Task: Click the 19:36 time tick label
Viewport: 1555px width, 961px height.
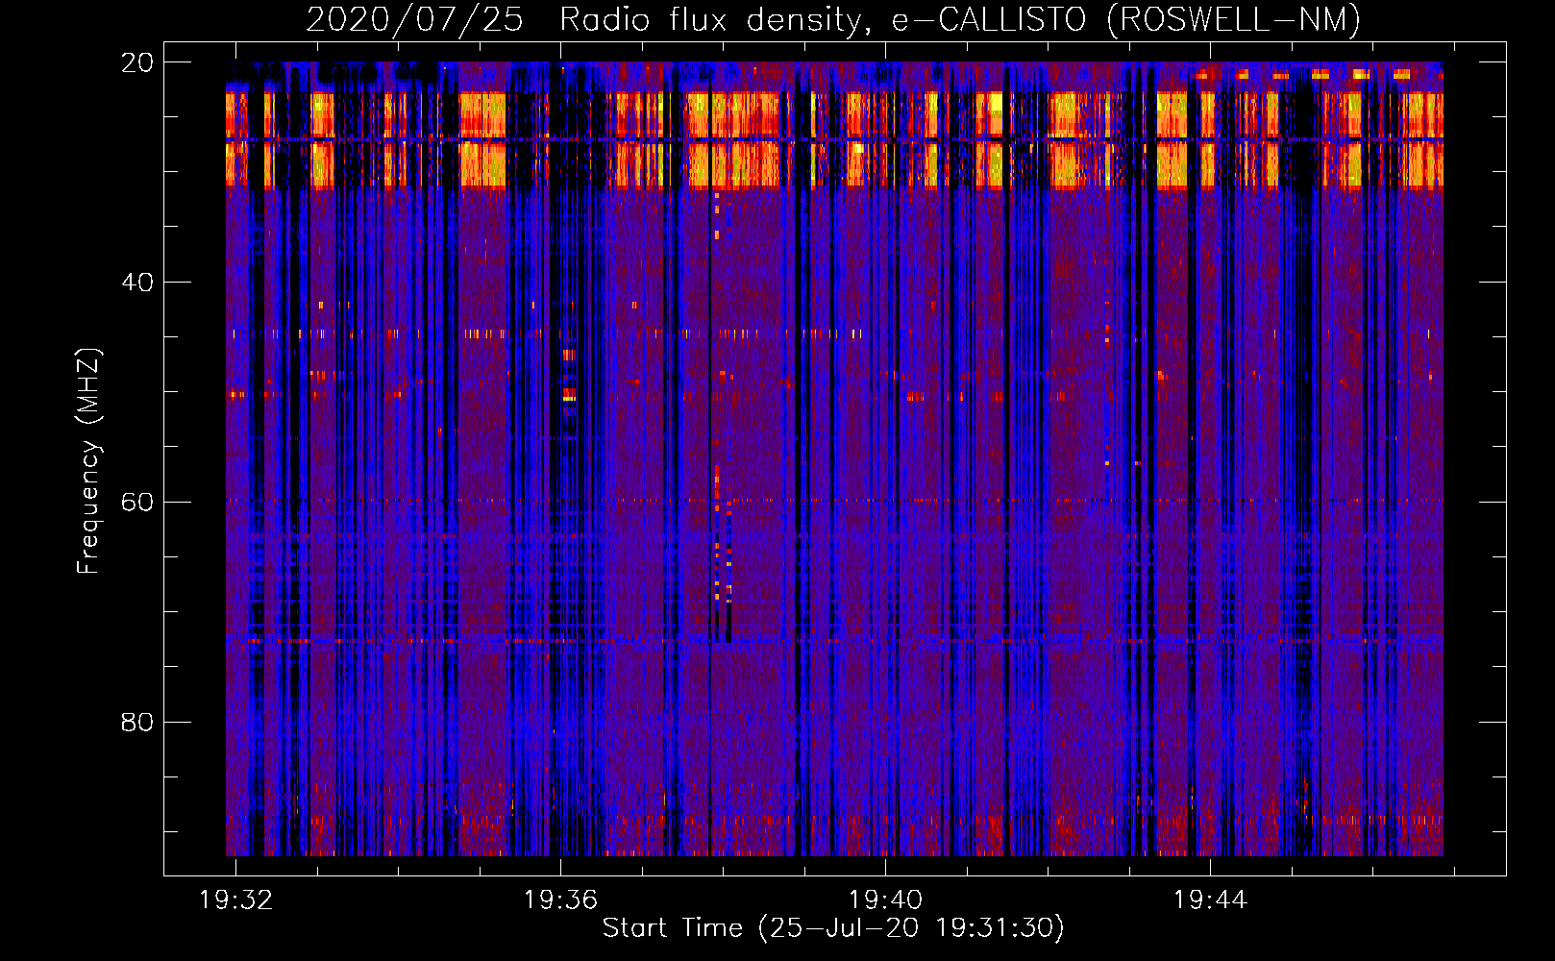Action: point(560,900)
